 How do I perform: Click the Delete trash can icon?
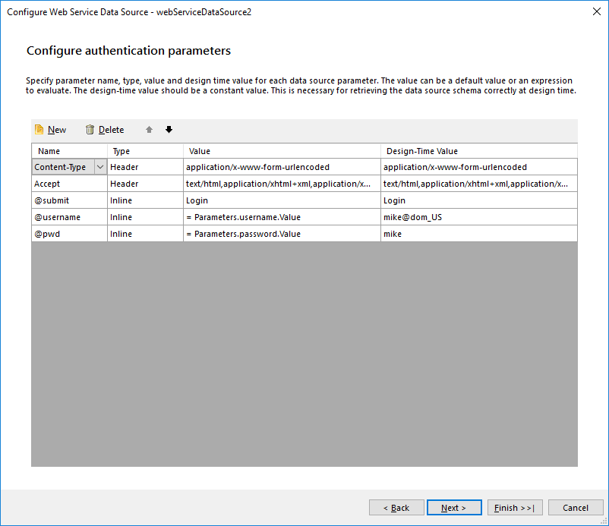90,130
